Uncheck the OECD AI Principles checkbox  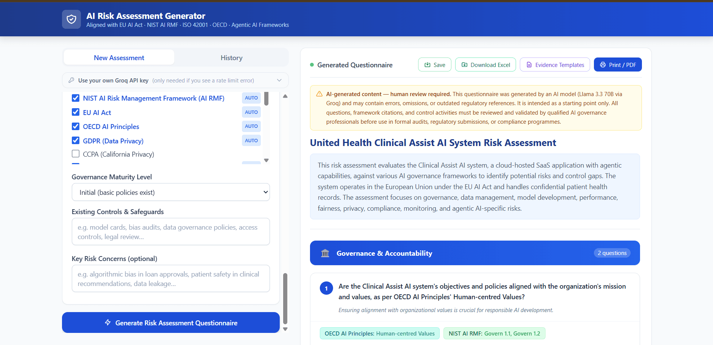pos(76,126)
